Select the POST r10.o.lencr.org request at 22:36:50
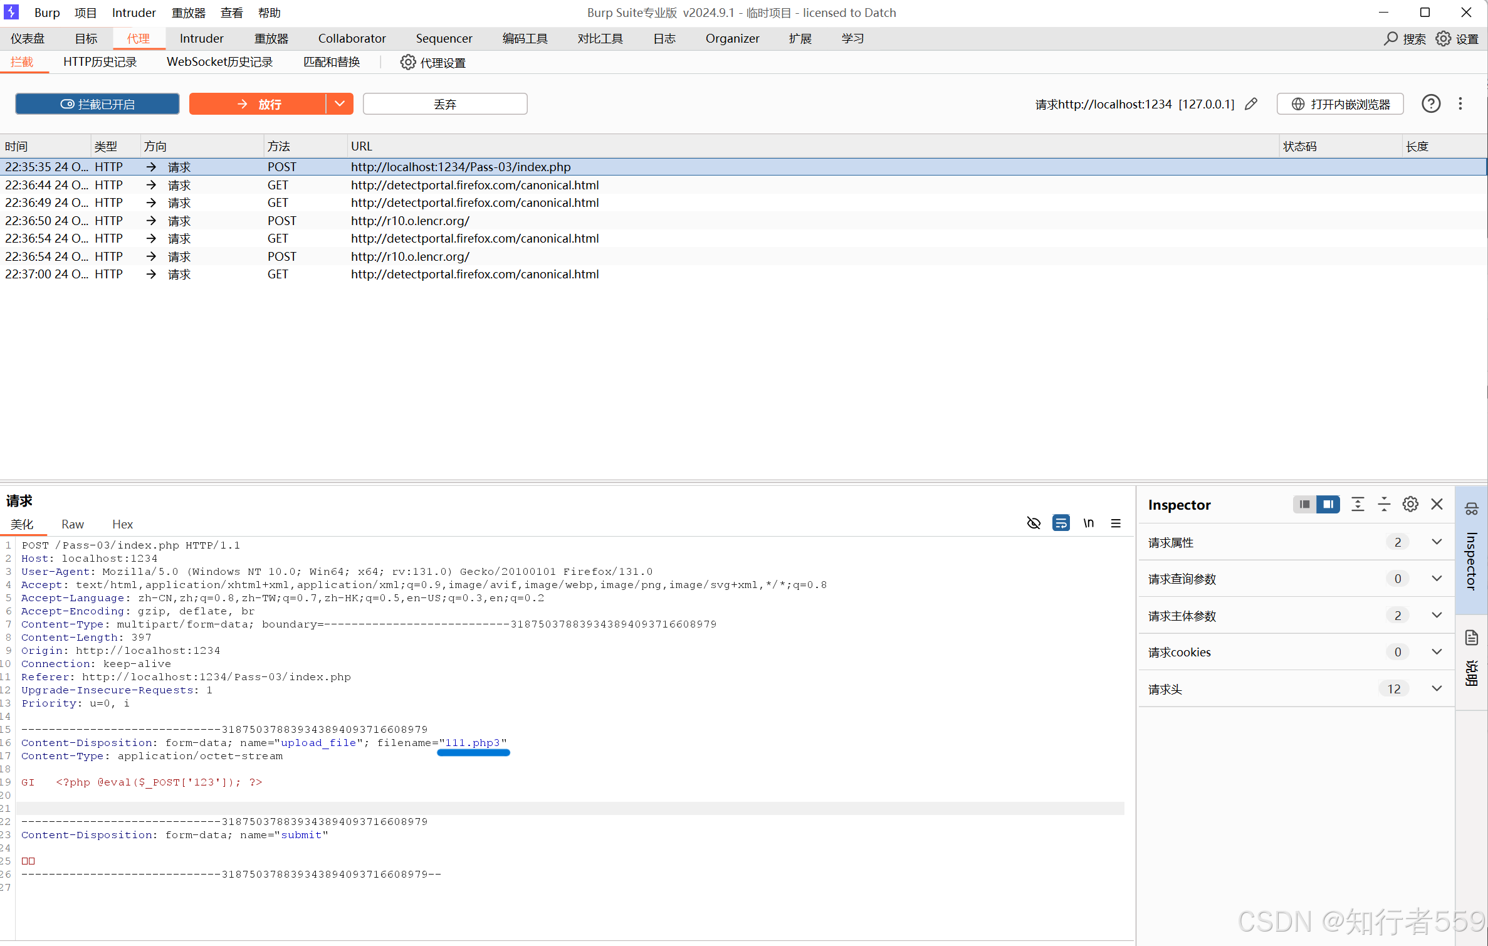The width and height of the screenshot is (1488, 946). (410, 221)
